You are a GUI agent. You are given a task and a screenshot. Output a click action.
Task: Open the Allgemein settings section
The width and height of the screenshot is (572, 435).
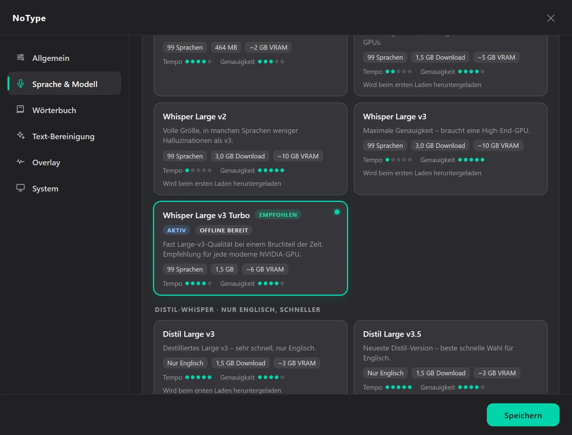tap(64, 58)
